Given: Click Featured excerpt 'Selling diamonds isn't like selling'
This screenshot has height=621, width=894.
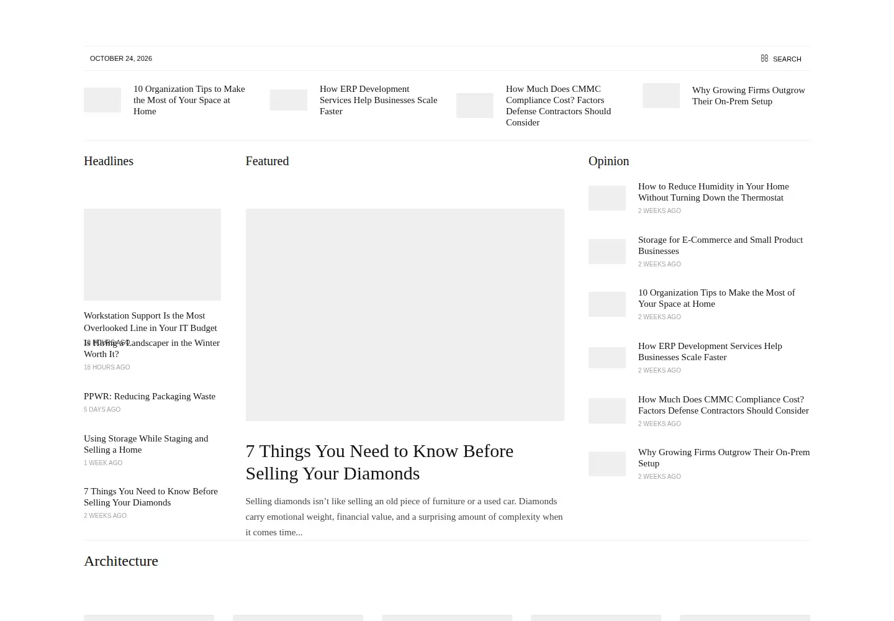Looking at the screenshot, I should pos(404,517).
